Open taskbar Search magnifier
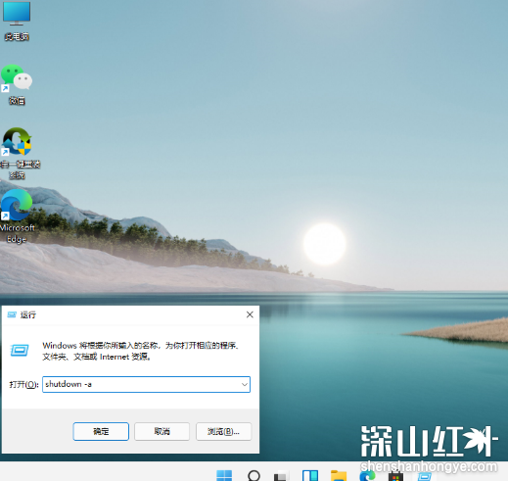The width and height of the screenshot is (508, 481). click(x=254, y=475)
